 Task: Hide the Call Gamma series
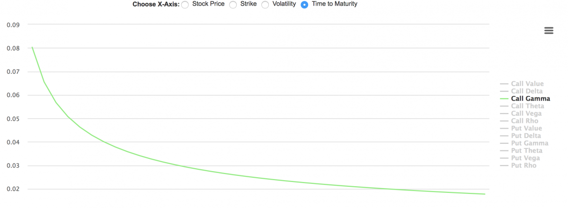pos(530,99)
